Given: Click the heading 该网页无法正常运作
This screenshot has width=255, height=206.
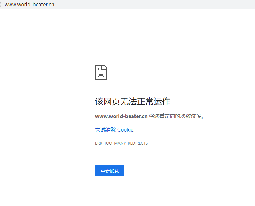Looking at the screenshot, I should pyautogui.click(x=133, y=102).
